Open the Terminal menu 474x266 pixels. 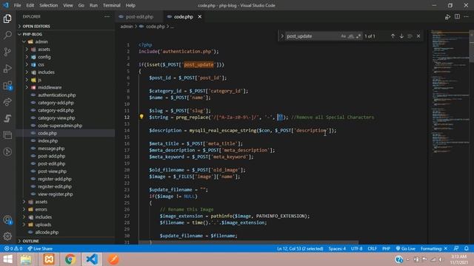coord(111,5)
